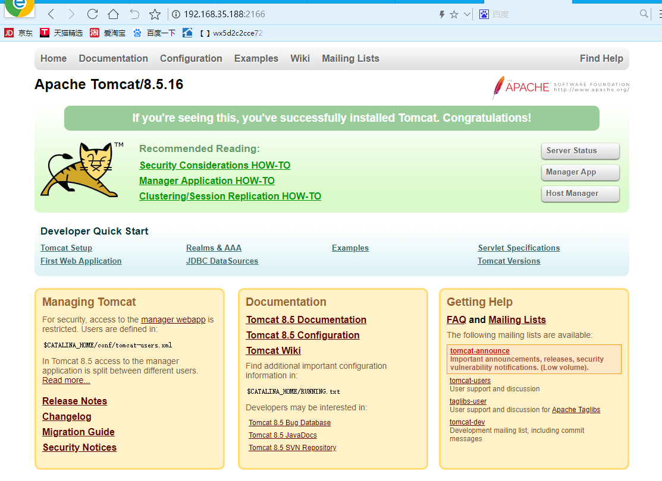Click the star icon right of the lightning icon
Viewport: 662px width, 481px height.
[x=454, y=15]
